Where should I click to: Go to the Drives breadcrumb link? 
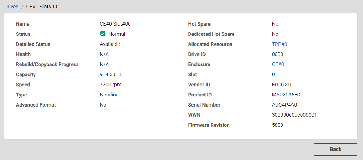pos(11,7)
